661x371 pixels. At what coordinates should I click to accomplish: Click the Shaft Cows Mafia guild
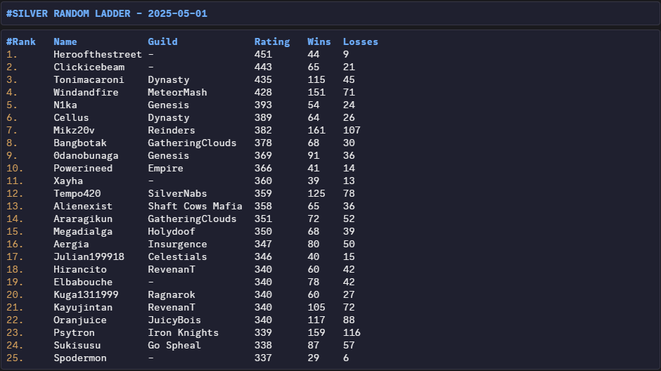tap(195, 206)
